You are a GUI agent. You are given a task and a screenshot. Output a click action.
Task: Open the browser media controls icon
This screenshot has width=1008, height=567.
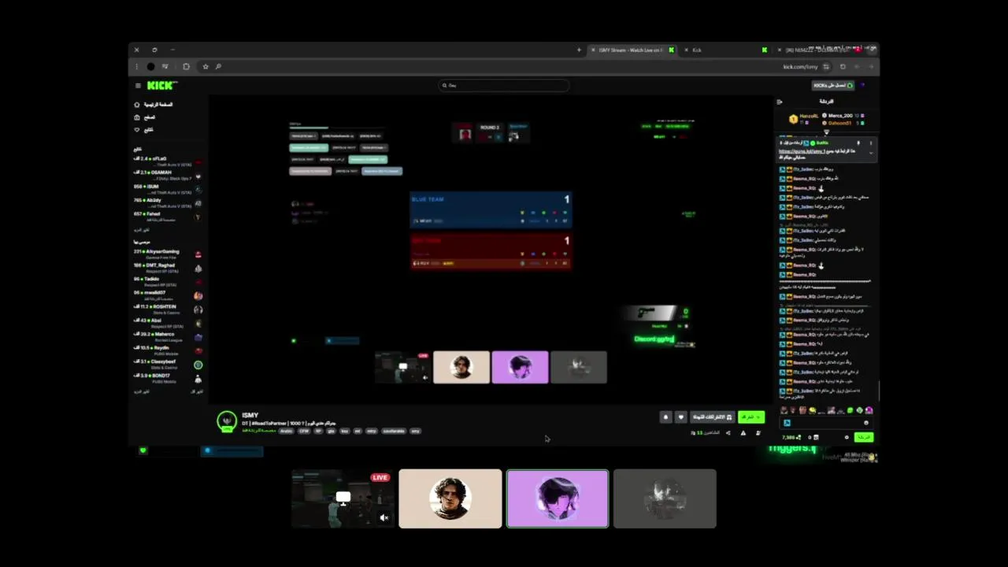pyautogui.click(x=165, y=66)
